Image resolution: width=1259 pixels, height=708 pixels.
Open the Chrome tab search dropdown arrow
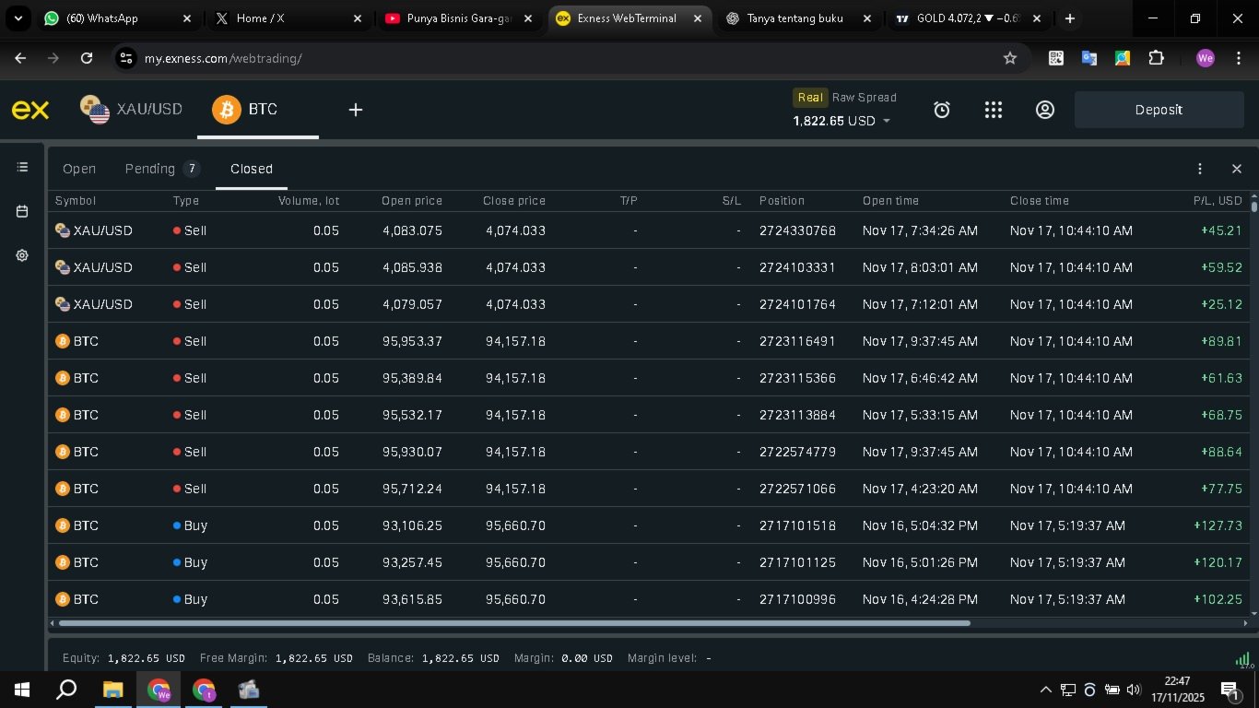click(18, 18)
